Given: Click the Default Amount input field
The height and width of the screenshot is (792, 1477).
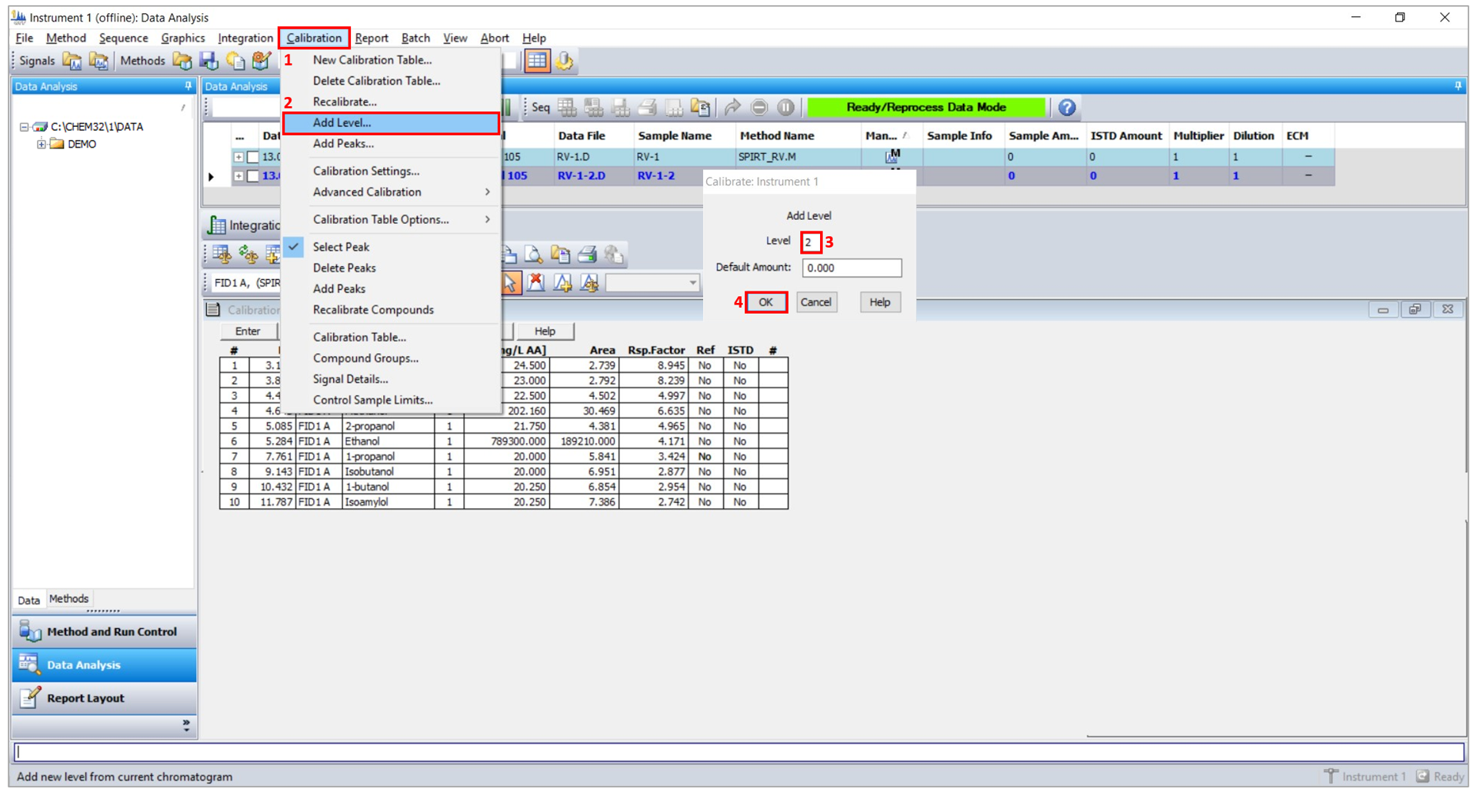Looking at the screenshot, I should pyautogui.click(x=851, y=268).
